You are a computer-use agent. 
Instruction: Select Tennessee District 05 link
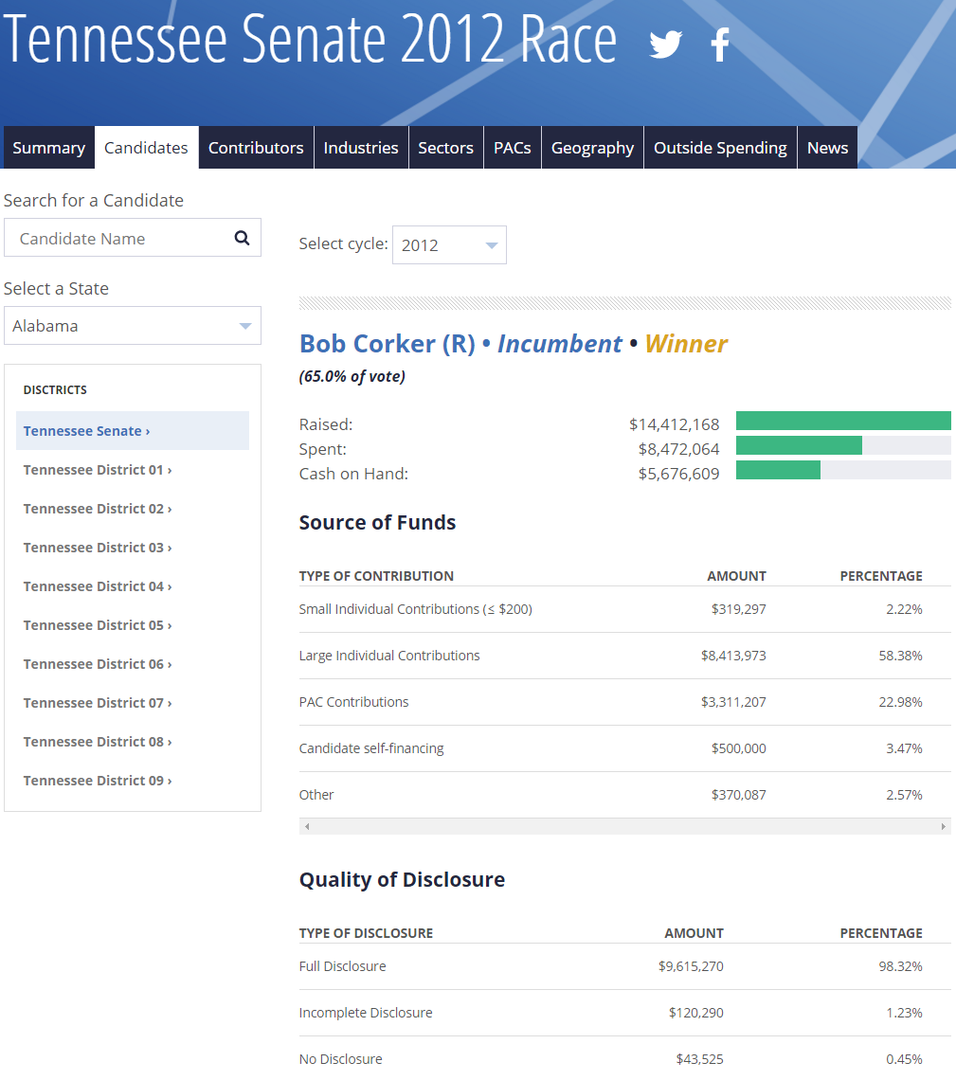(97, 625)
